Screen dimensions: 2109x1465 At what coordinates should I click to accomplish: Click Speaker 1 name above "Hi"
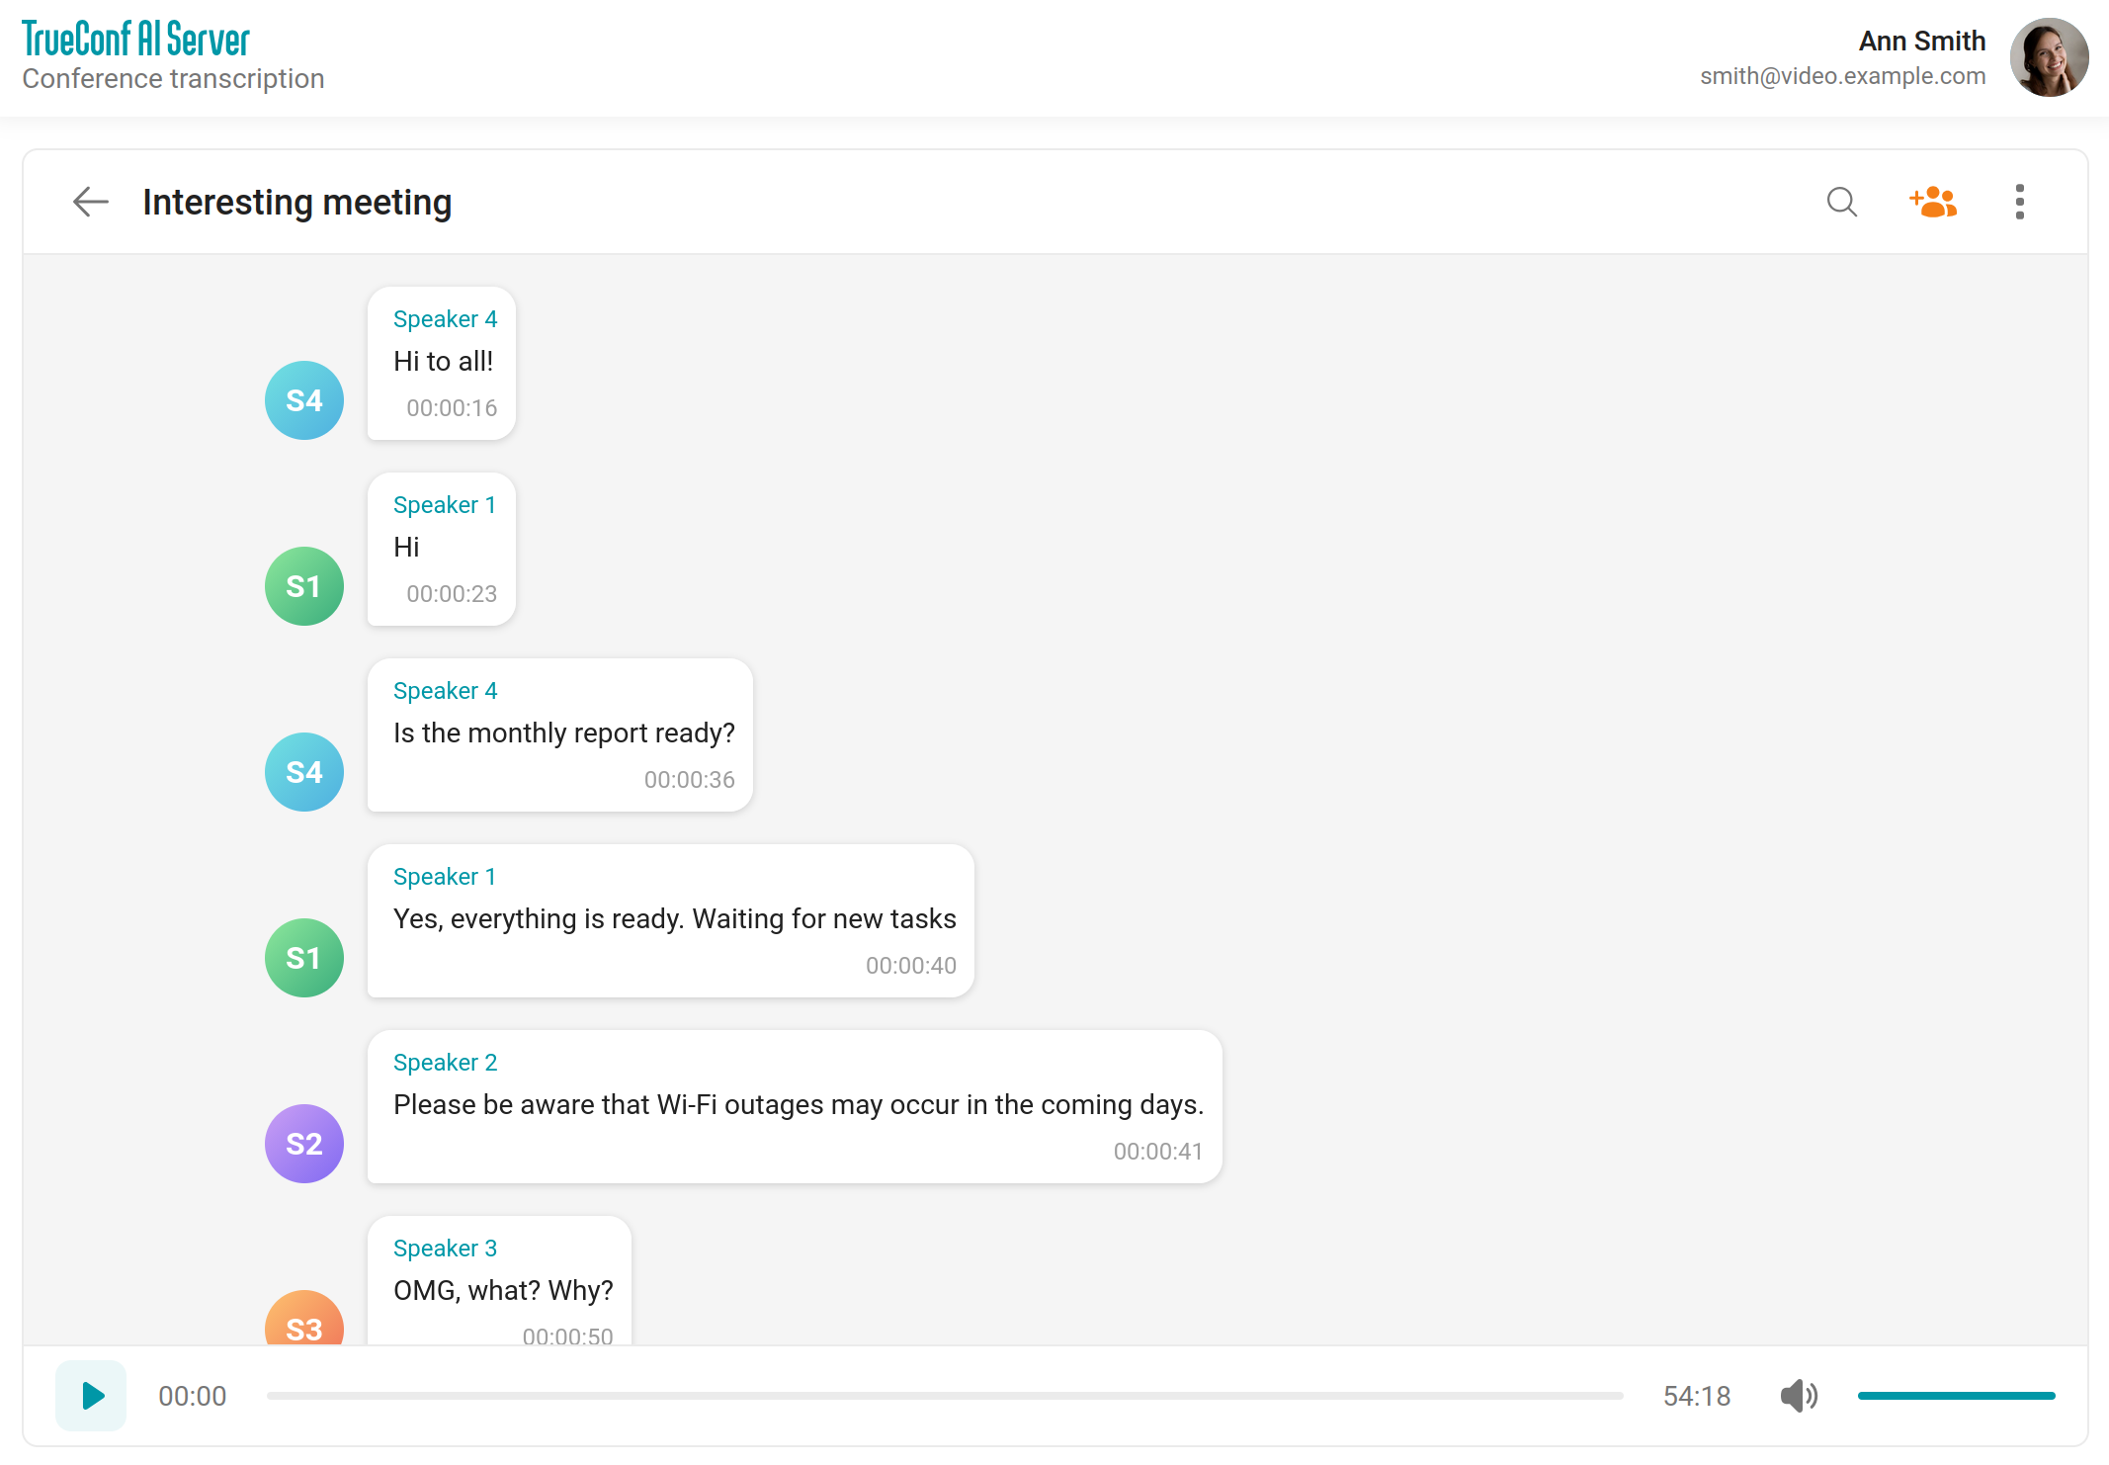(445, 505)
